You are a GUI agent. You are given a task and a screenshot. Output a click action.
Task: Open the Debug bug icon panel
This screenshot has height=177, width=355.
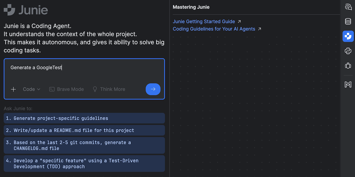348,65
